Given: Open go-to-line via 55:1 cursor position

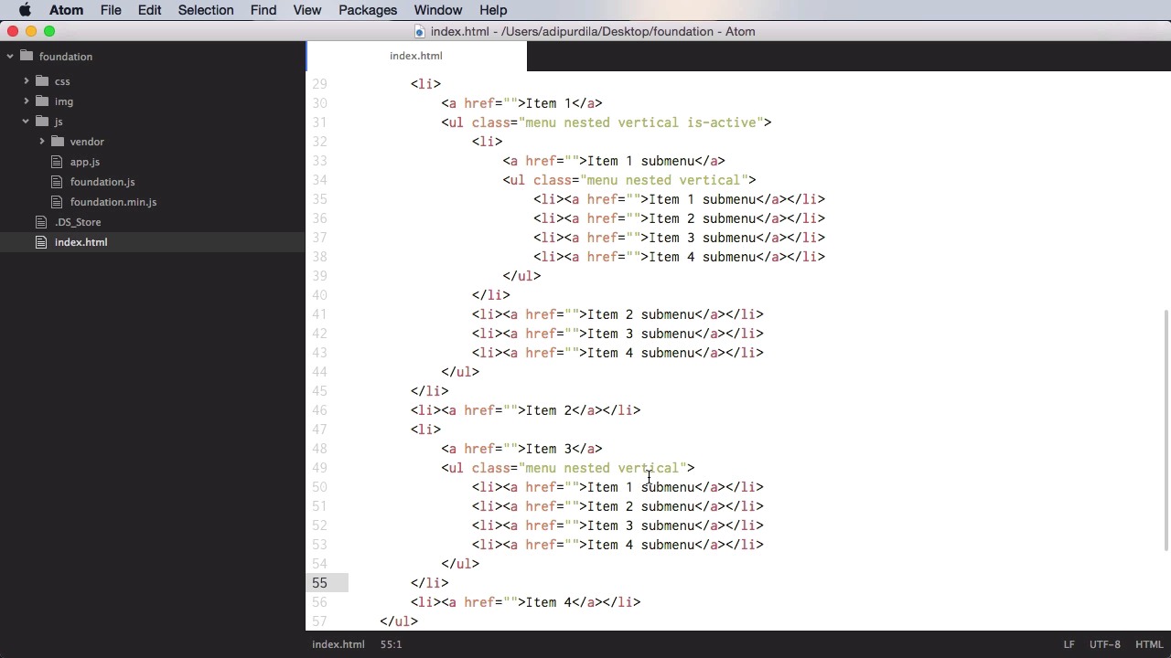Looking at the screenshot, I should [x=391, y=644].
